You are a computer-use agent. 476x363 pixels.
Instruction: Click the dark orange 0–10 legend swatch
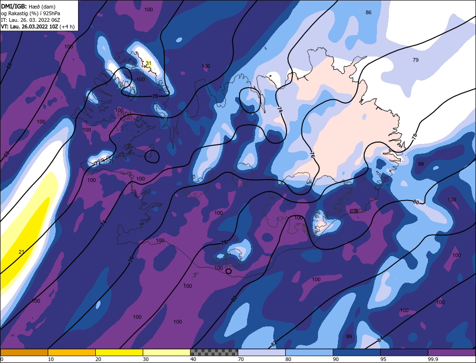pyautogui.click(x=24, y=353)
